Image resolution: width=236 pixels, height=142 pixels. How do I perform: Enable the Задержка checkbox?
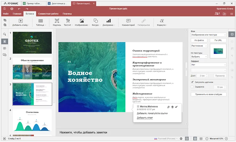tap(193, 87)
